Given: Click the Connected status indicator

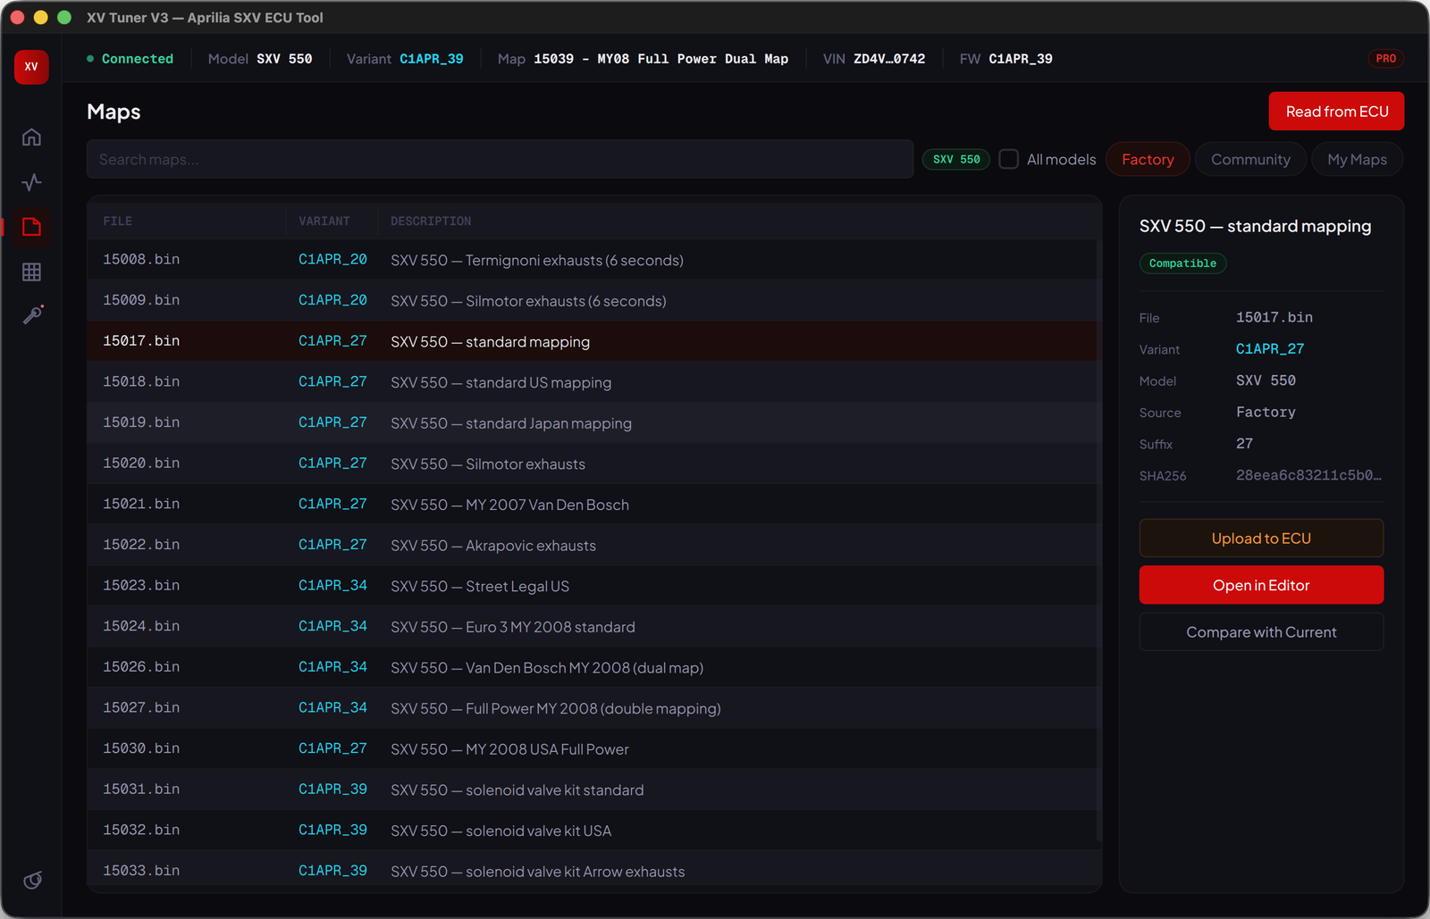Looking at the screenshot, I should coord(130,59).
